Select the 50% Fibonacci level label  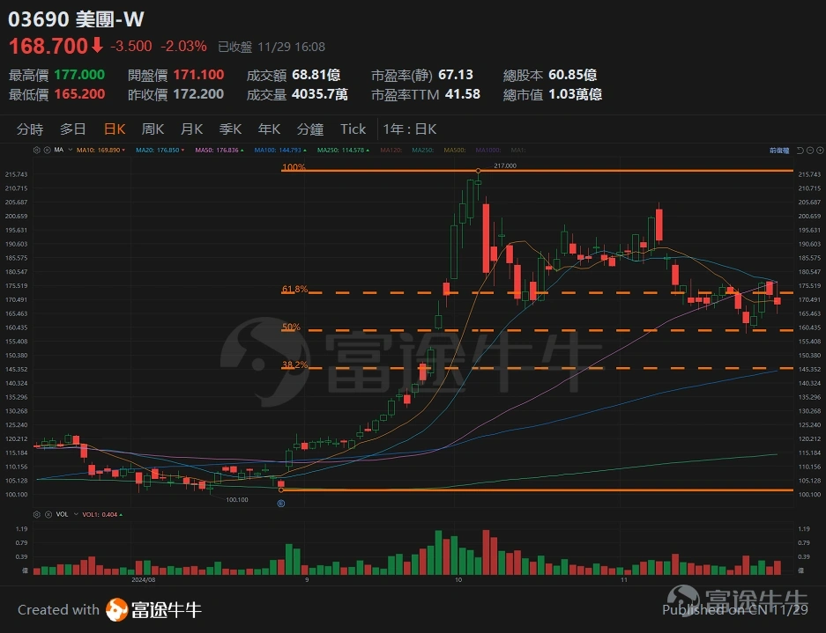[291, 327]
